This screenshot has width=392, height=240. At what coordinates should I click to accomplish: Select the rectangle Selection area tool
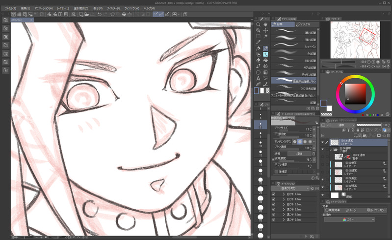[x=258, y=36]
